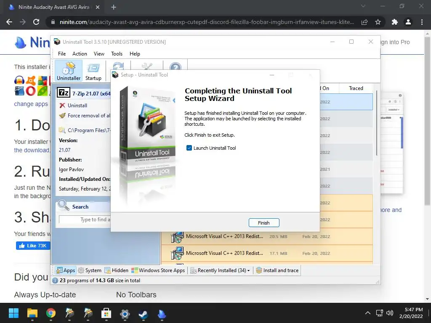
Task: Click Install and trace button
Action: point(277,270)
